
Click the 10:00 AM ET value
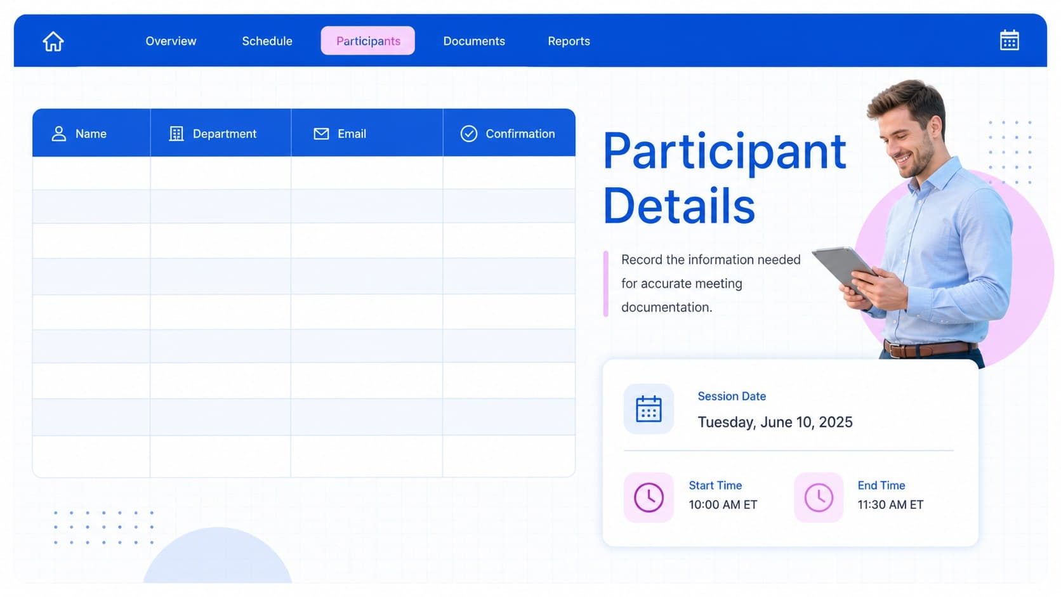723,505
